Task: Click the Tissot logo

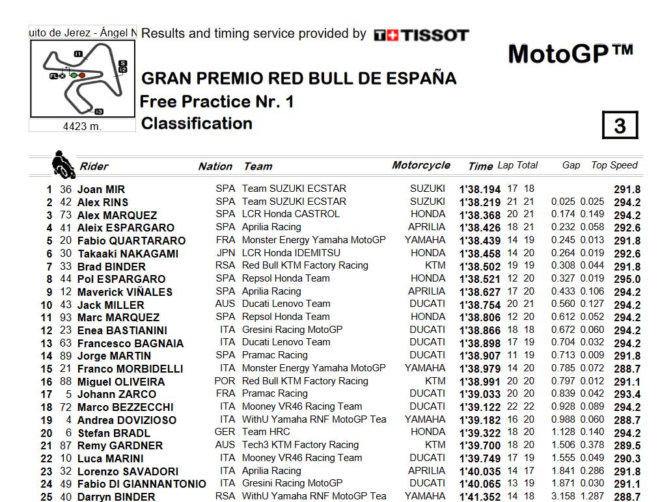Action: click(x=421, y=35)
